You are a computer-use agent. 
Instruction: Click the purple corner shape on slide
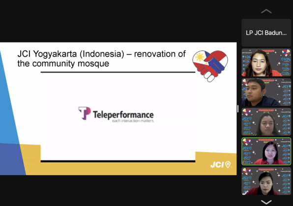pyautogui.click(x=12, y=159)
